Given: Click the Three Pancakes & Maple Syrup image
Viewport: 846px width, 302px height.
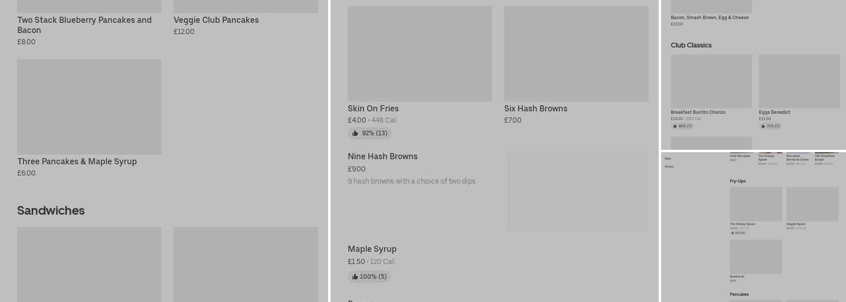Looking at the screenshot, I should [x=89, y=106].
